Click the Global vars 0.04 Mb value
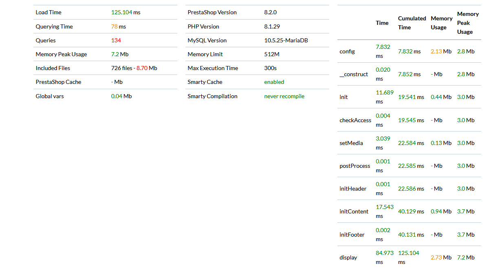The width and height of the screenshot is (502, 279). point(121,96)
